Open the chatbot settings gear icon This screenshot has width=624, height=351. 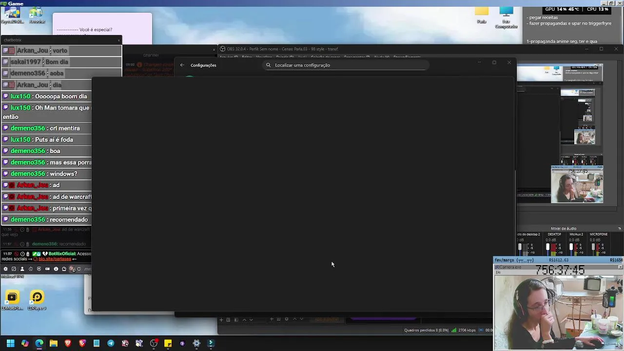tap(5, 269)
